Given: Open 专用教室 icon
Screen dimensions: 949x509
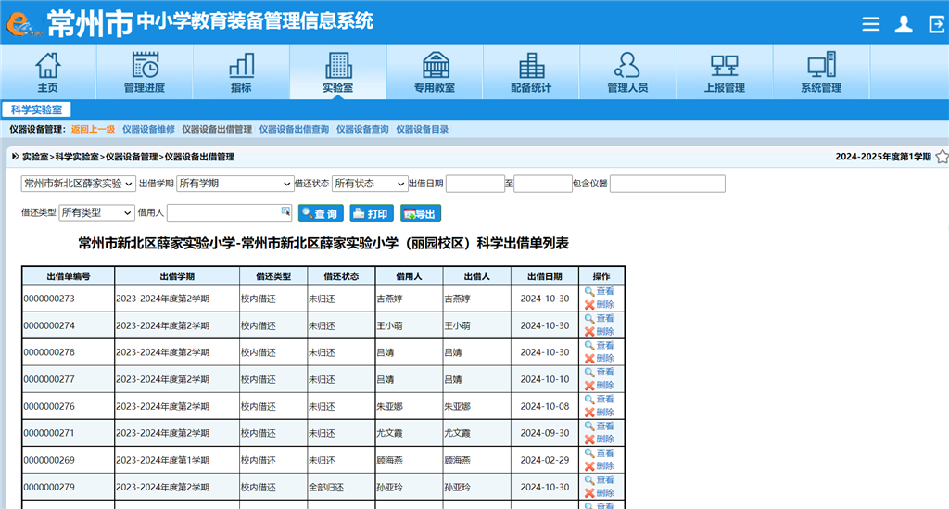Looking at the screenshot, I should [436, 66].
